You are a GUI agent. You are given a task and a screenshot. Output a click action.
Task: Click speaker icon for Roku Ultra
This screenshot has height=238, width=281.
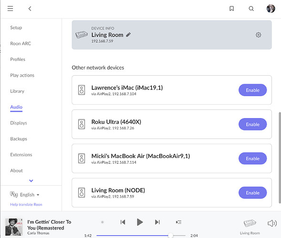tap(82, 124)
